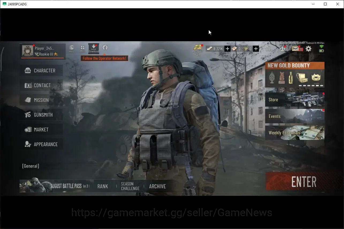
Task: Open the SEASON CHALLENGE tab
Action: [x=130, y=186]
